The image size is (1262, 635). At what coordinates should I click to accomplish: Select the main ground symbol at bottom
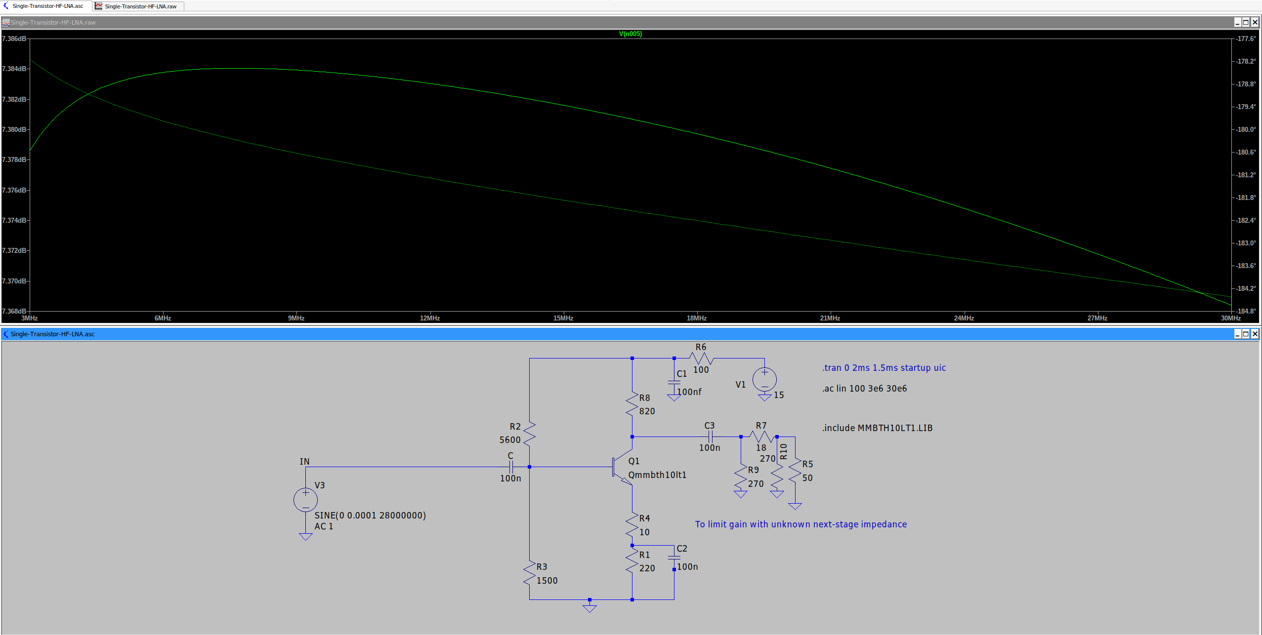pyautogui.click(x=589, y=608)
